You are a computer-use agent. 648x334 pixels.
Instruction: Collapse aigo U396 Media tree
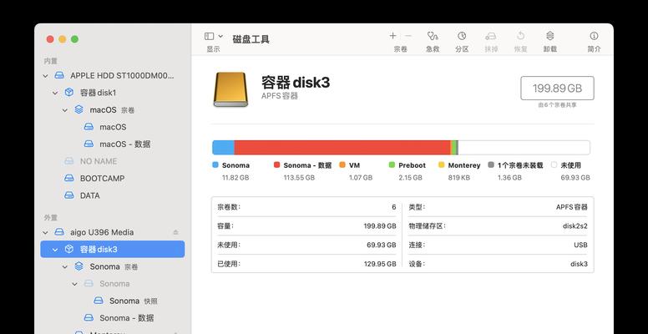pos(45,233)
